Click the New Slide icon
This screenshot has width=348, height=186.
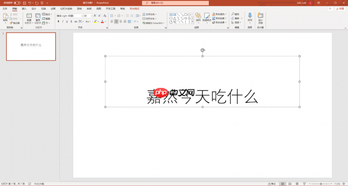[29, 16]
